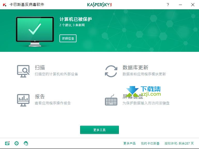Image resolution: width=199 pixels, height=149 pixels.
Task: Click the scan computer monitor icon
Action: [x=23, y=71]
